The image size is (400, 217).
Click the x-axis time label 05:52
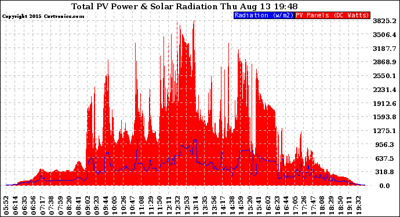6,205
